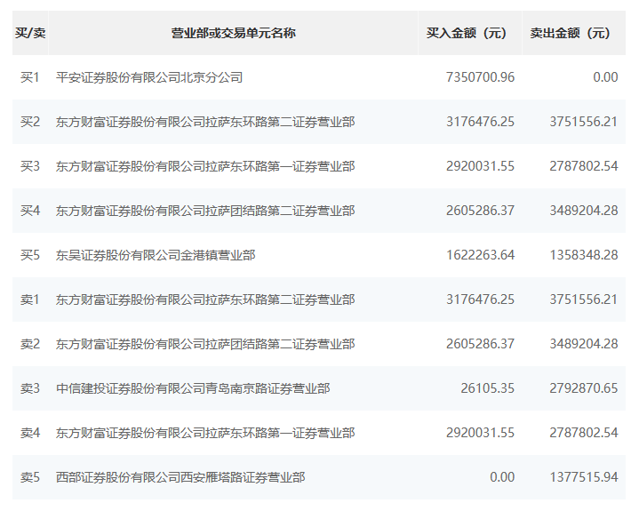Image resolution: width=639 pixels, height=511 pixels.
Task: Click sell amount 0.00 in 买1 row
Action: pyautogui.click(x=605, y=77)
